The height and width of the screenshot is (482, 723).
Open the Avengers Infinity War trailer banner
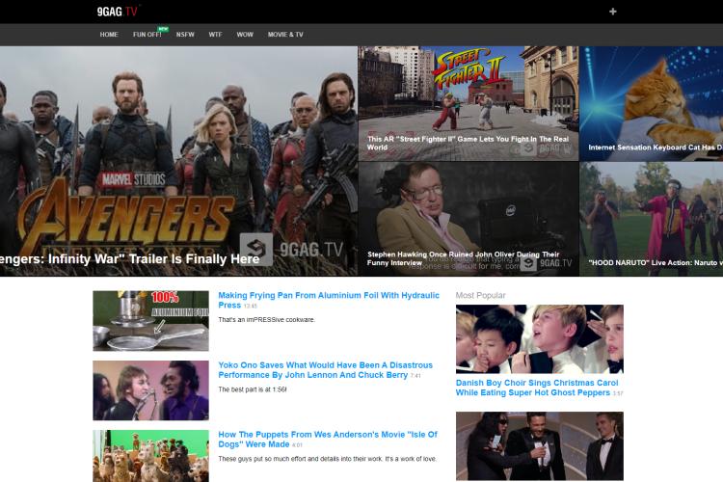(x=178, y=161)
